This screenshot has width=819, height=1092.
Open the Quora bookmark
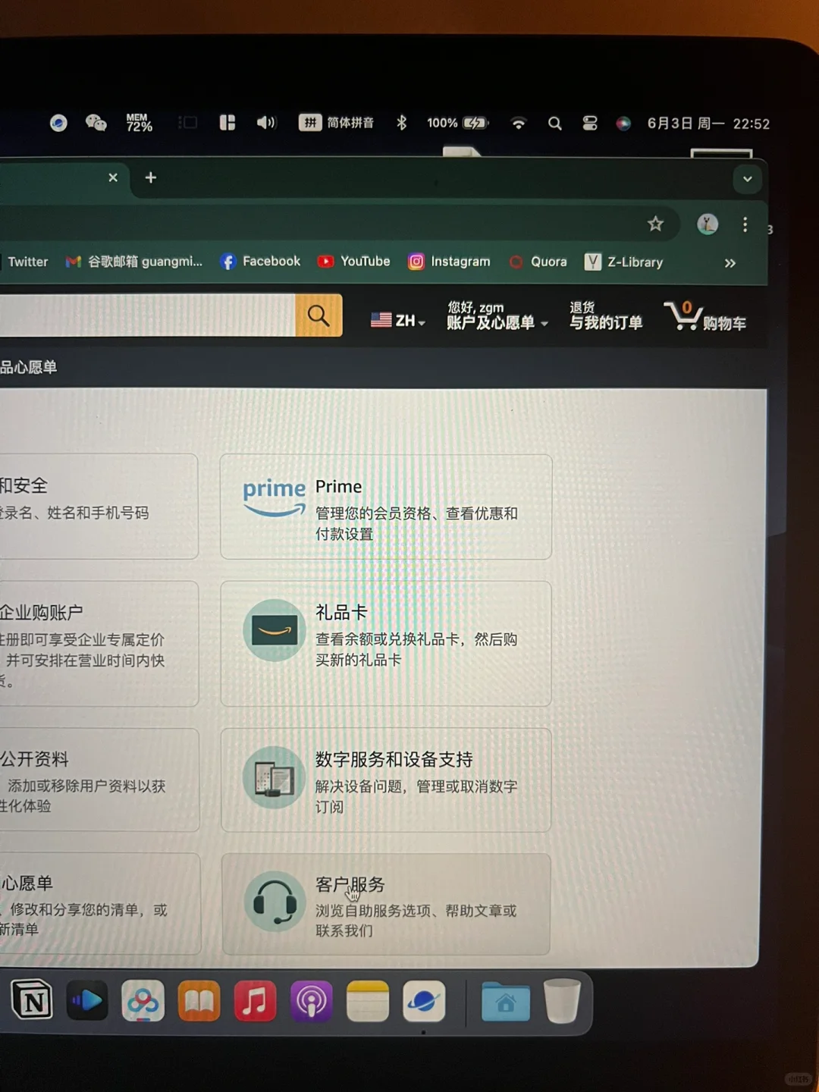click(538, 262)
